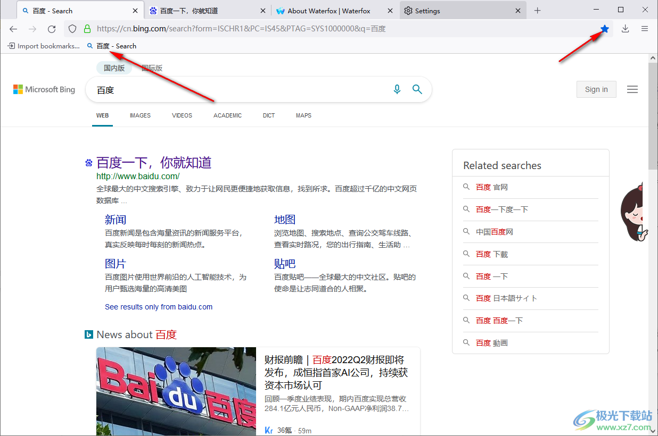The image size is (658, 436).
Task: Click the green padlock site info icon
Action: (x=87, y=29)
